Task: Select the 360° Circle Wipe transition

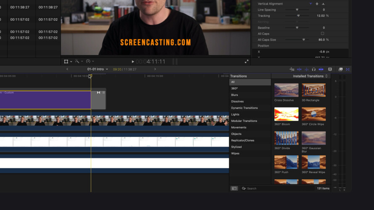Action: pos(314,114)
